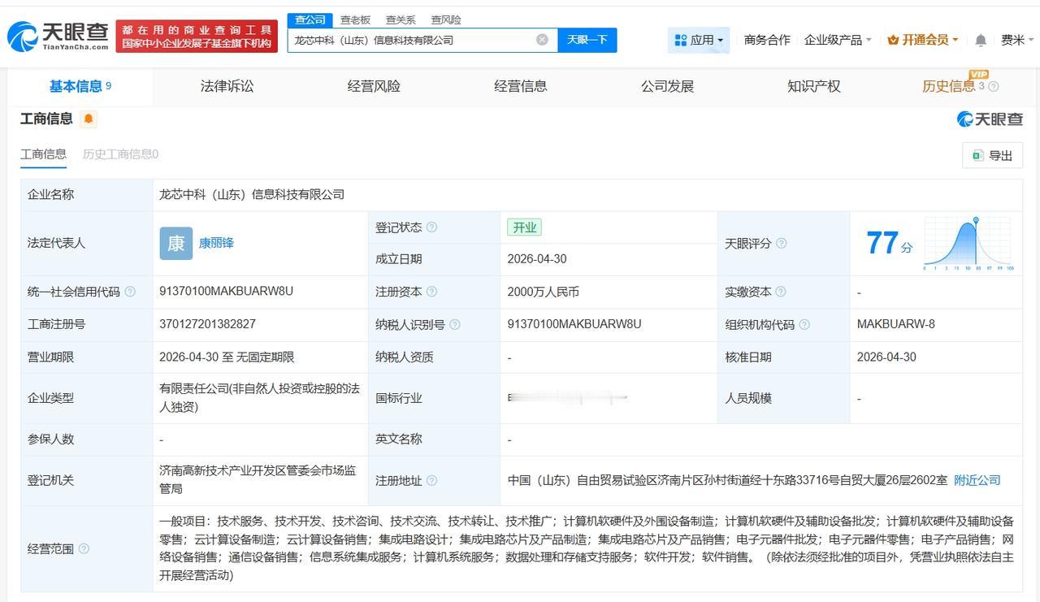Switch to the 经营风险 tab
Screen dimensions: 1040x602
pyautogui.click(x=374, y=86)
